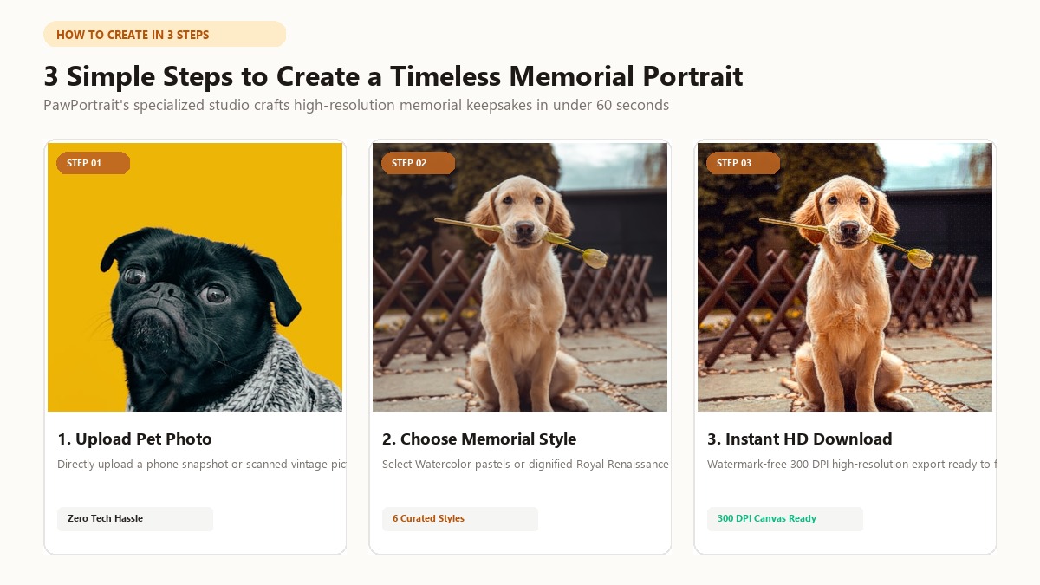Viewport: 1040px width, 585px height.
Task: Click the Watermark-free 300 DPI description
Action: click(851, 465)
